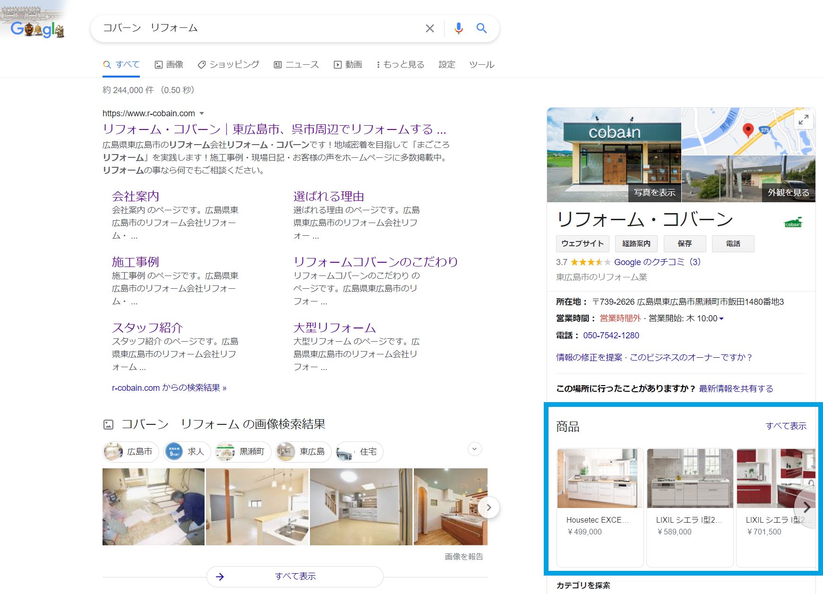Click このビジネスのオーナーですか？ link

pyautogui.click(x=692, y=358)
